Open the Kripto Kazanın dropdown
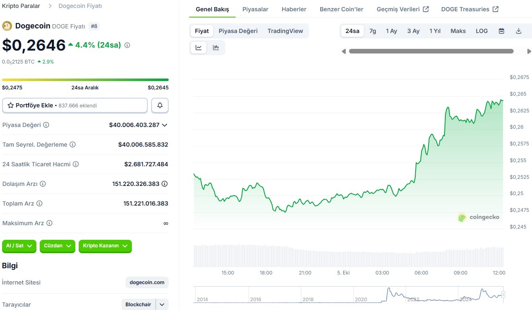Screen dimensions: 532x310 coord(105,246)
